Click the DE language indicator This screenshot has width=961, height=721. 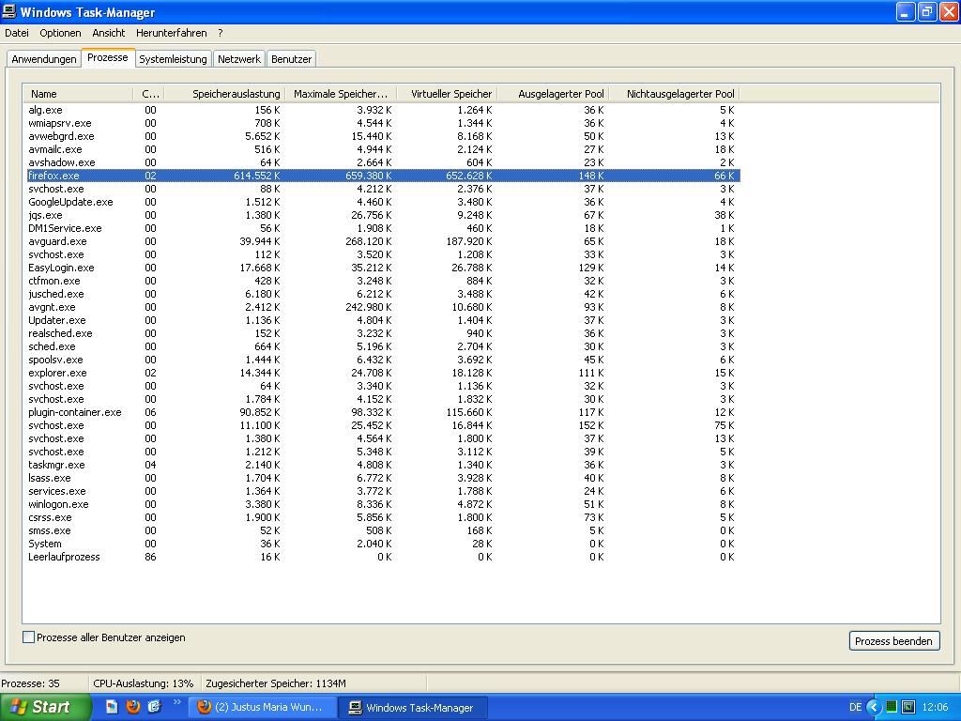(855, 707)
